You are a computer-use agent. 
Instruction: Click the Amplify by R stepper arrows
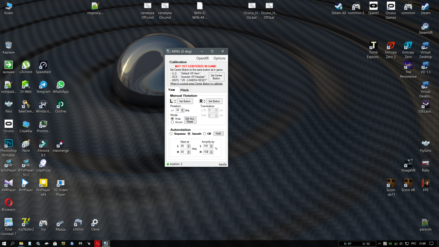click(x=212, y=152)
